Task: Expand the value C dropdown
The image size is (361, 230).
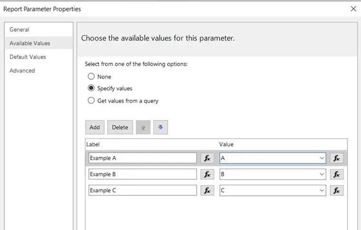Action: [322, 191]
